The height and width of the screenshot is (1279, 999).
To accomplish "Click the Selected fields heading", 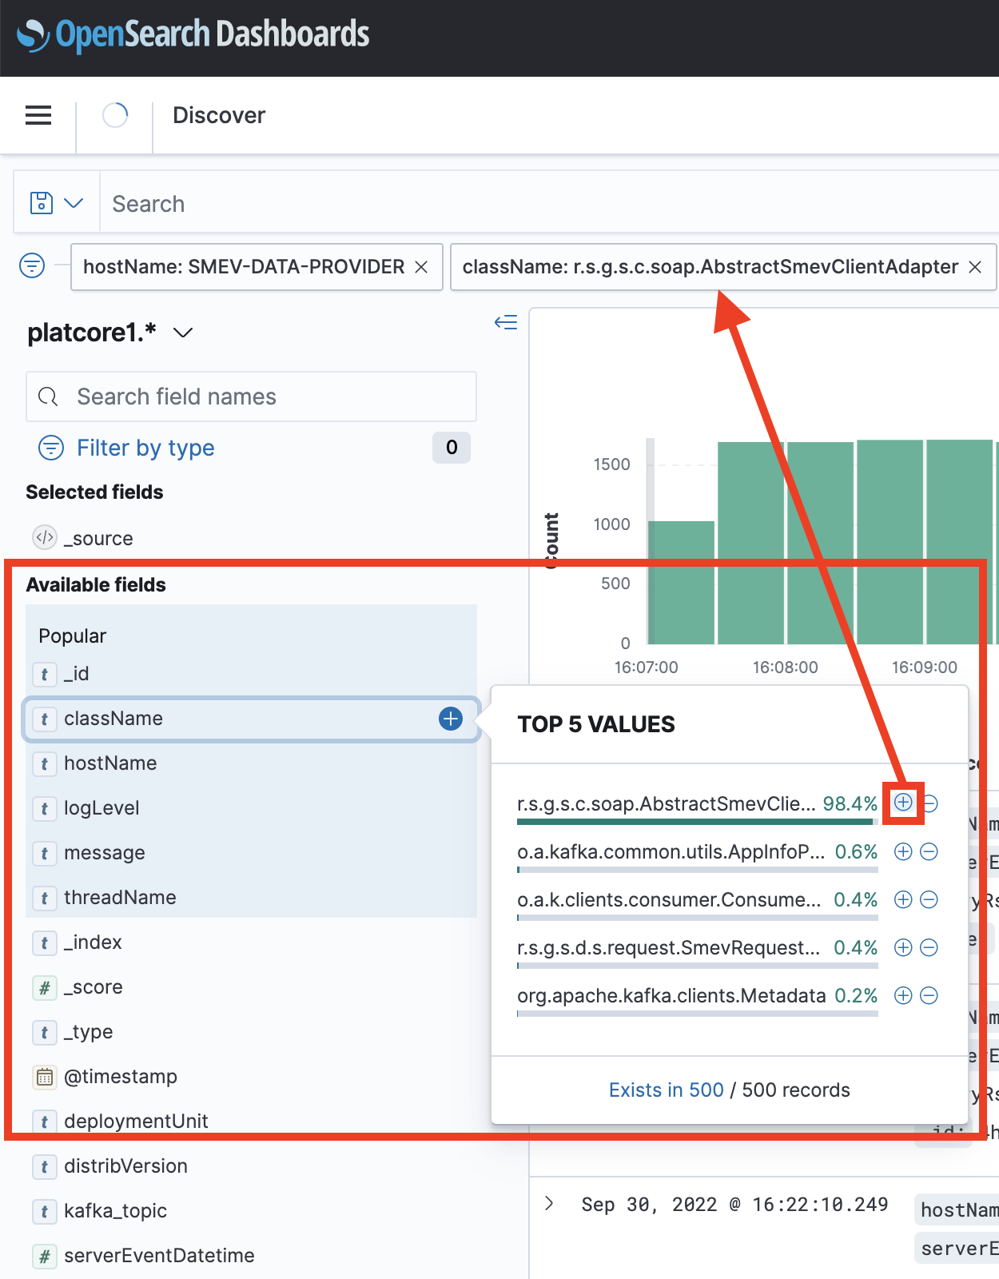I will (x=94, y=492).
